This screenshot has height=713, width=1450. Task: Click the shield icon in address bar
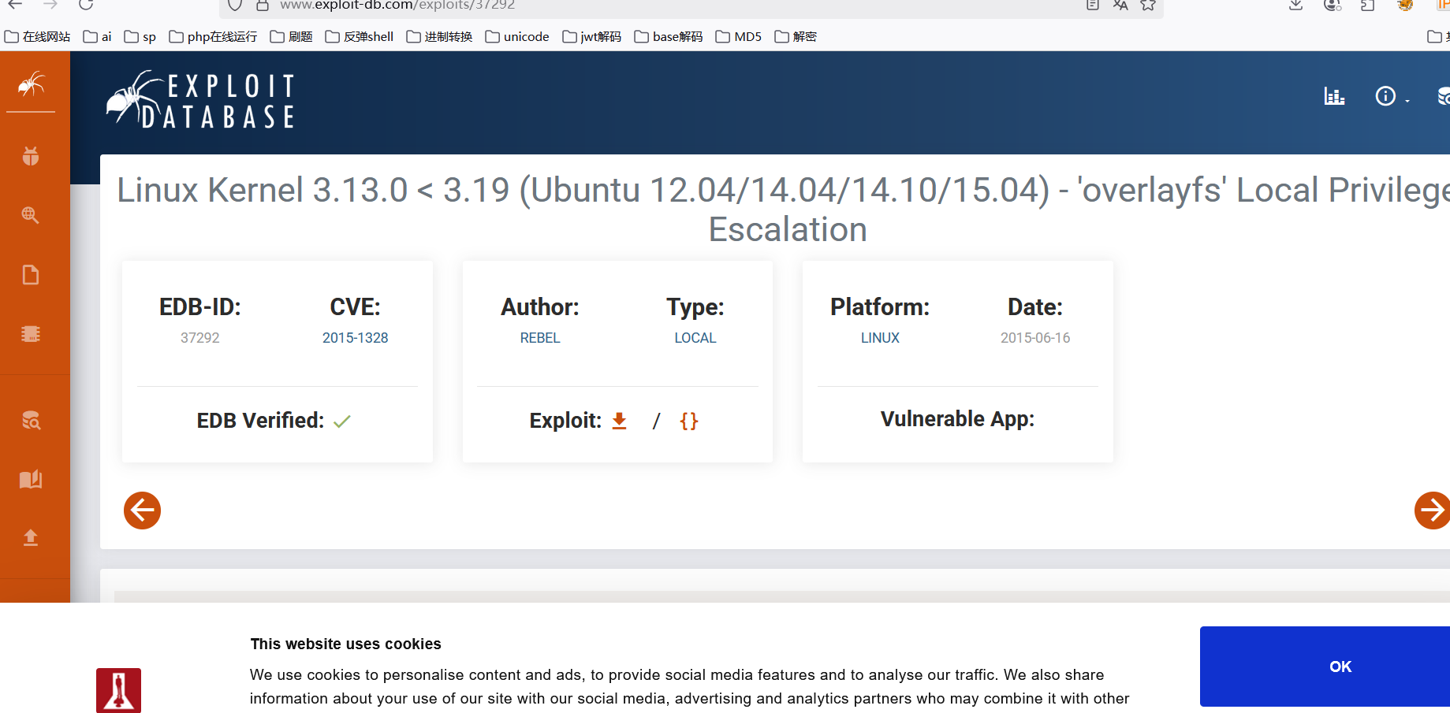tap(235, 5)
